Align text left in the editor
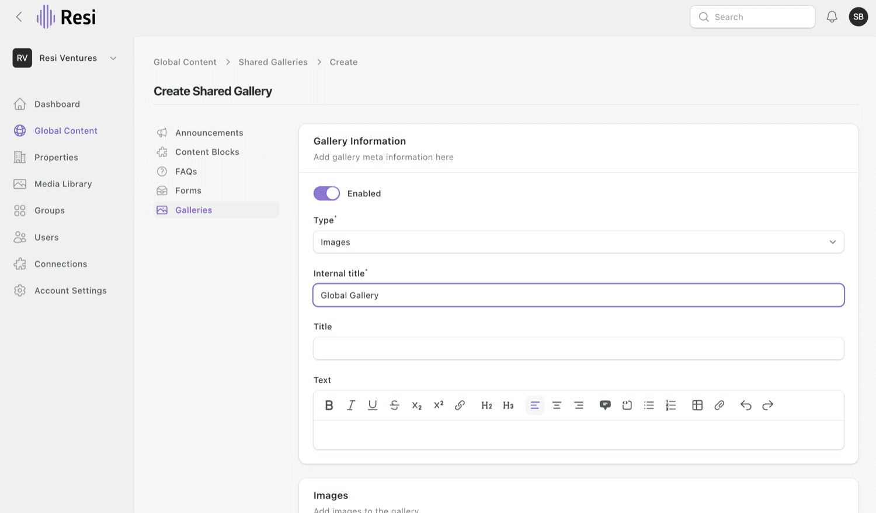Screen dimensions: 876x513 tap(535, 405)
